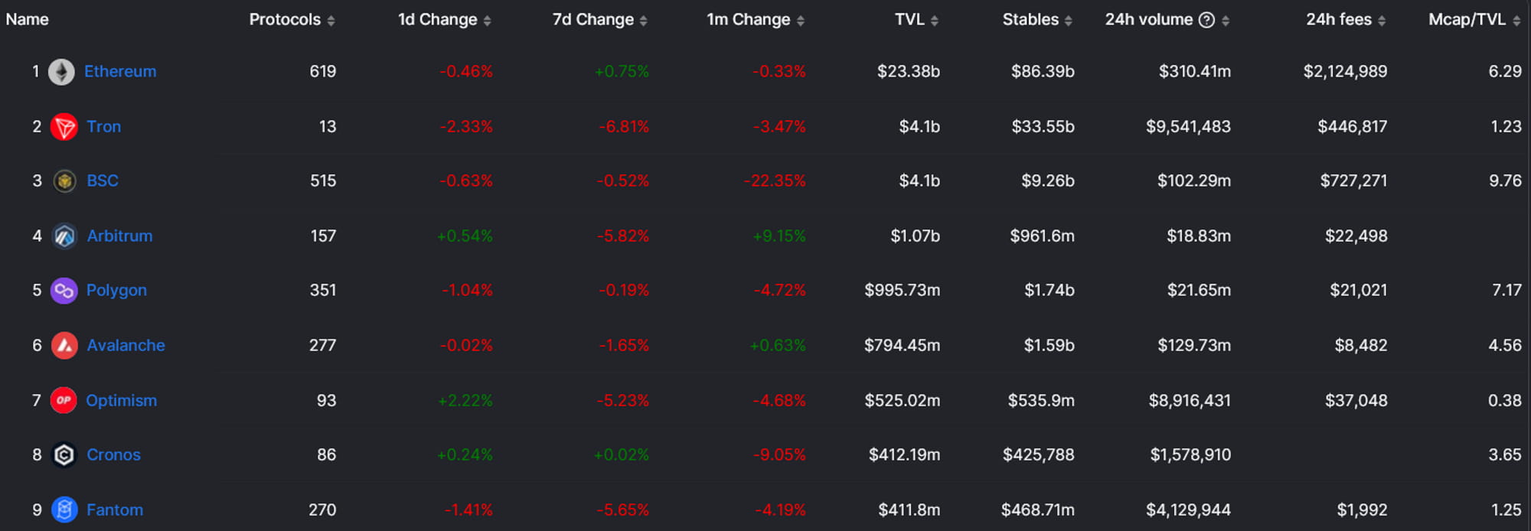Click the Tron chain logo icon
Image resolution: width=1531 pixels, height=531 pixels.
coord(64,127)
